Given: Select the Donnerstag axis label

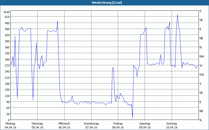Looking at the screenshot, I should pyautogui.click(x=91, y=123).
